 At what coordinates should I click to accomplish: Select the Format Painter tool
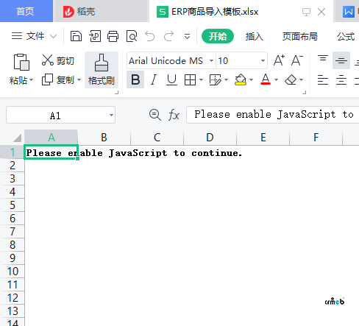tap(102, 70)
